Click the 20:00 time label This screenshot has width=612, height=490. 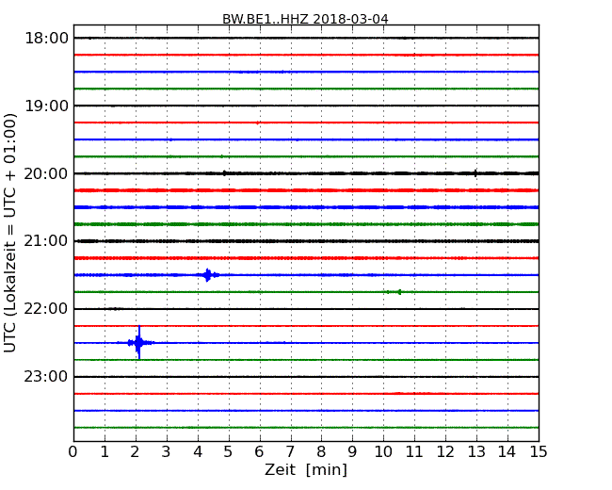46,173
